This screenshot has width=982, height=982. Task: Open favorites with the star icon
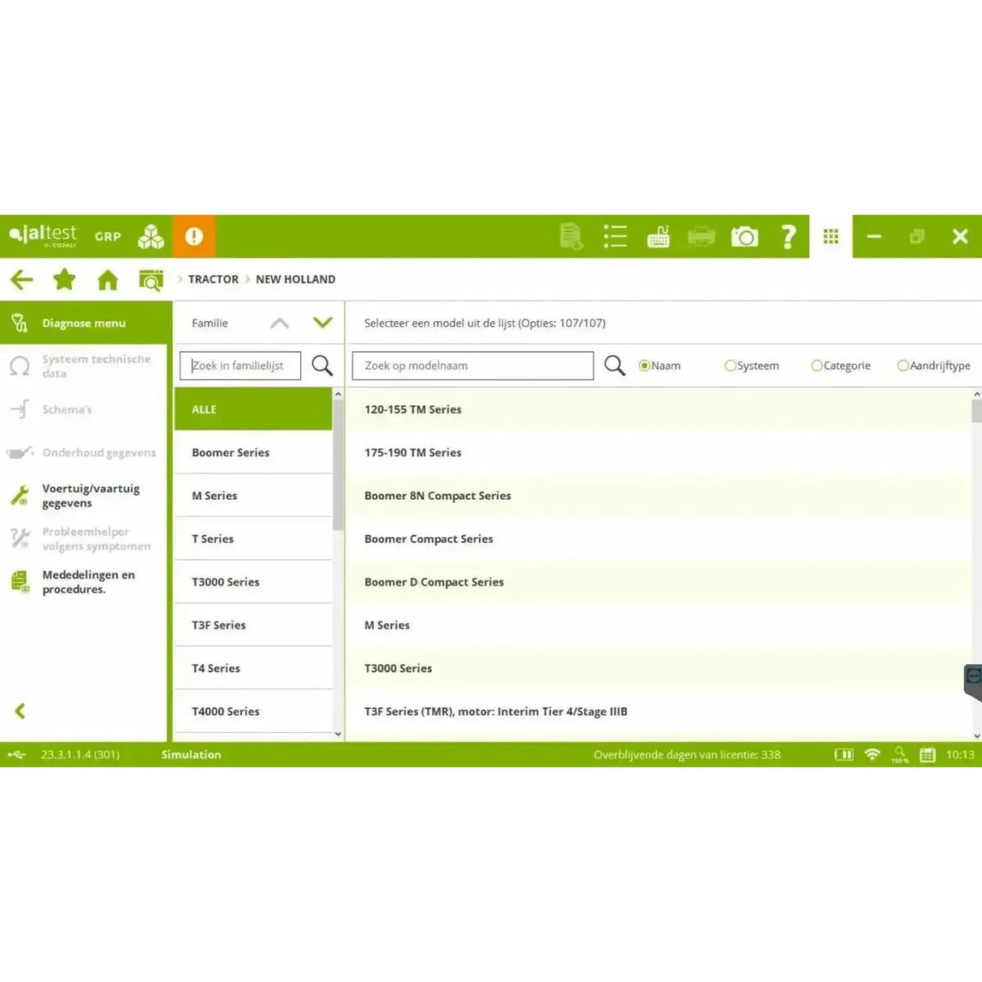pos(65,280)
